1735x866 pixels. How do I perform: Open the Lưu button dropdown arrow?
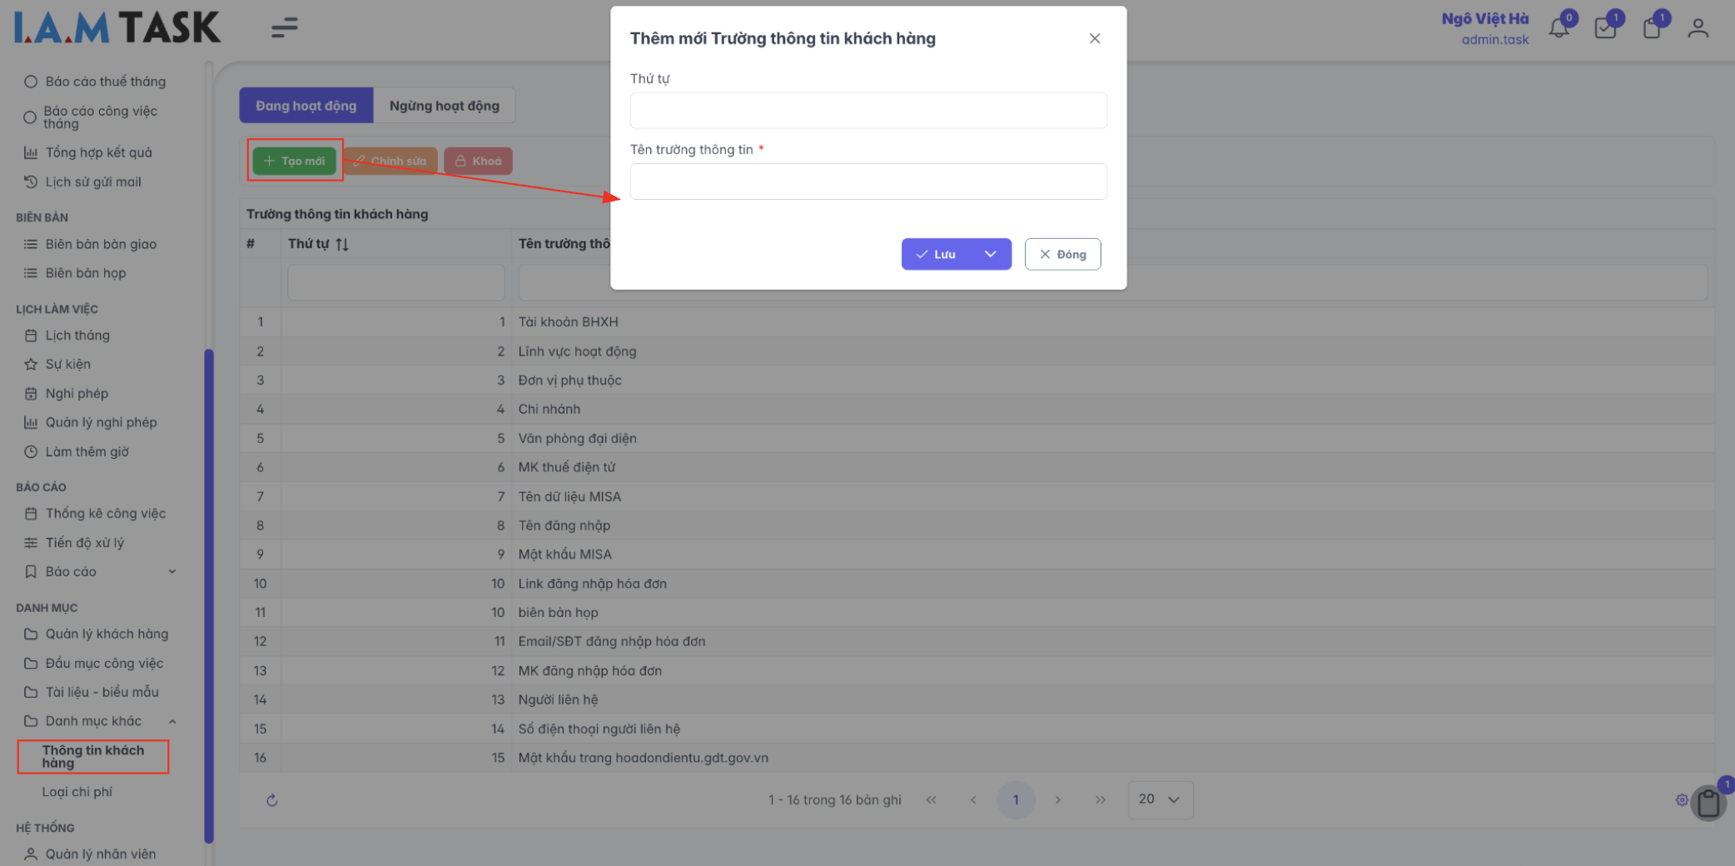(x=990, y=254)
